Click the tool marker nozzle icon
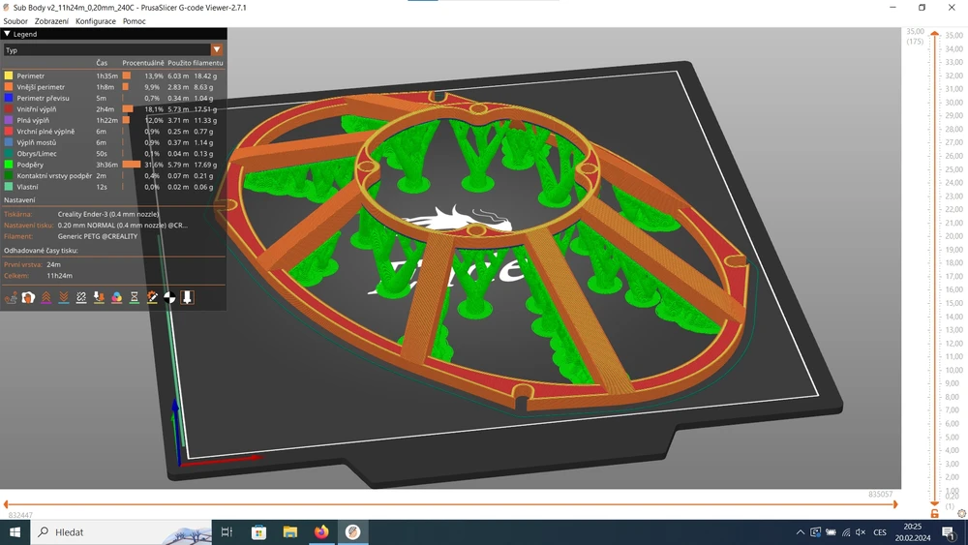 point(188,297)
